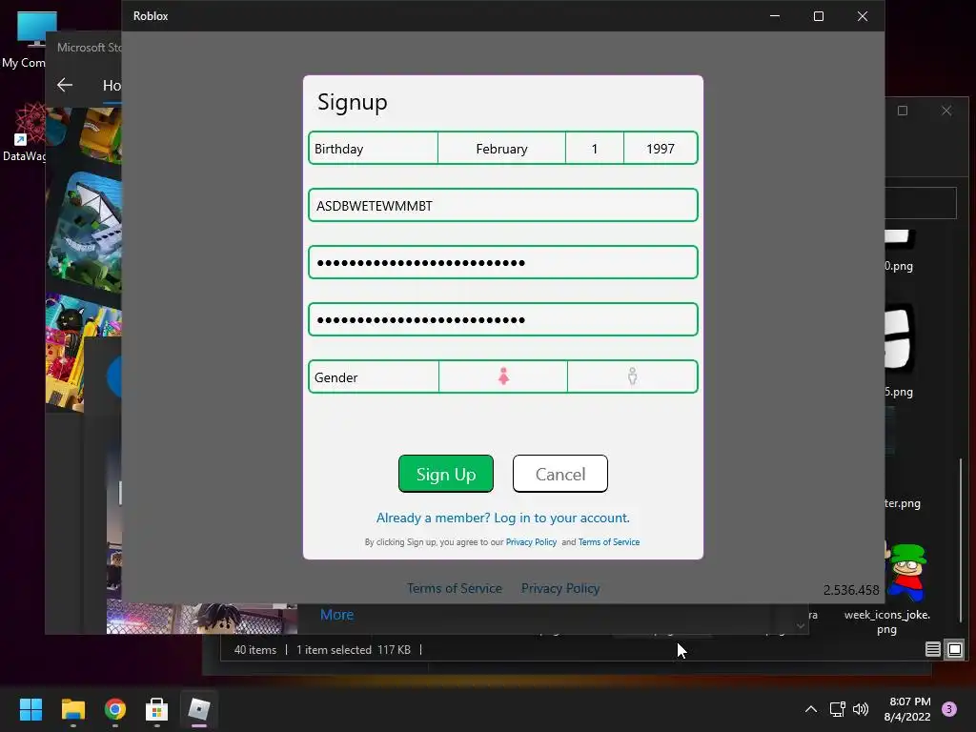This screenshot has width=976, height=732.
Task: Maximize the background File Explorer window
Action: pyautogui.click(x=903, y=111)
